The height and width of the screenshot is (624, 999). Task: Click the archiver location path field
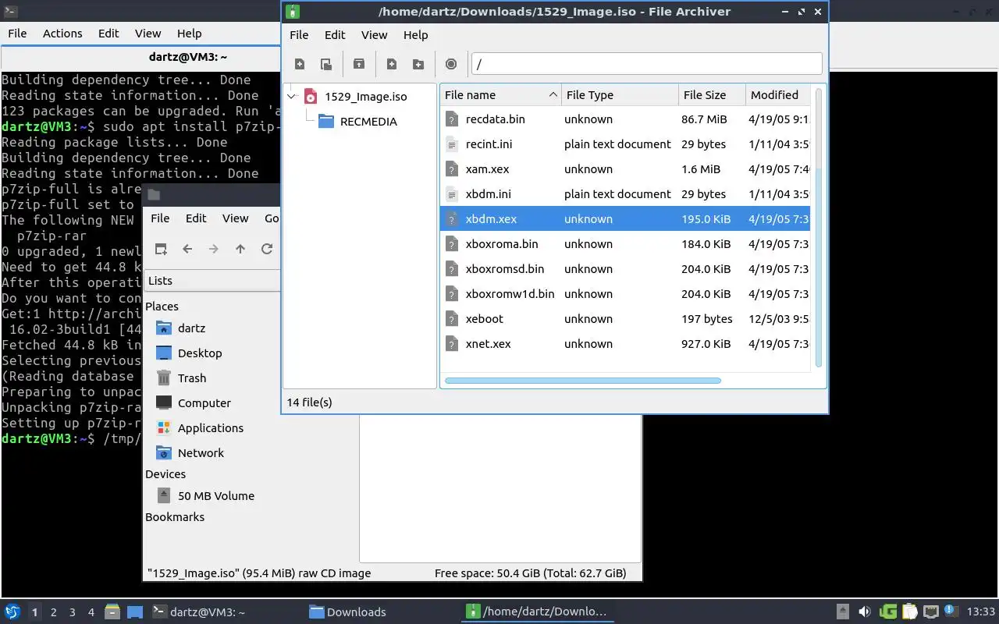647,64
